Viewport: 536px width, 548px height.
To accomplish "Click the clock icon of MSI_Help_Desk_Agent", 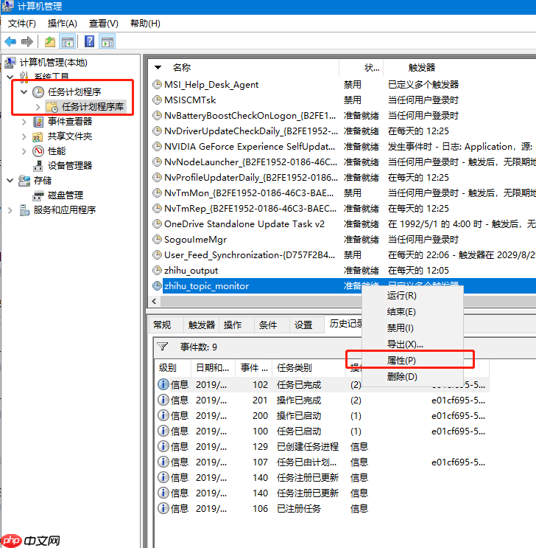I will point(158,84).
